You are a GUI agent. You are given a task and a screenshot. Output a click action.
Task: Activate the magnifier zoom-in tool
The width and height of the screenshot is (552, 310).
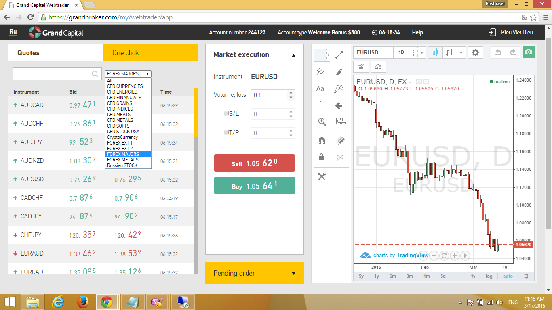pos(322,121)
